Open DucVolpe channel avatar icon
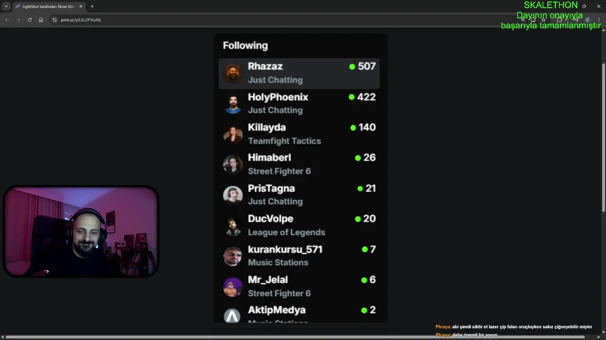Screen dimensions: 606x340 [232, 225]
